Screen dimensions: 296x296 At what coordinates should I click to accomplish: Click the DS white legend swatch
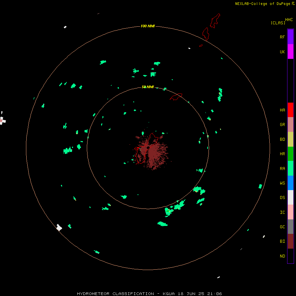(x=290, y=197)
